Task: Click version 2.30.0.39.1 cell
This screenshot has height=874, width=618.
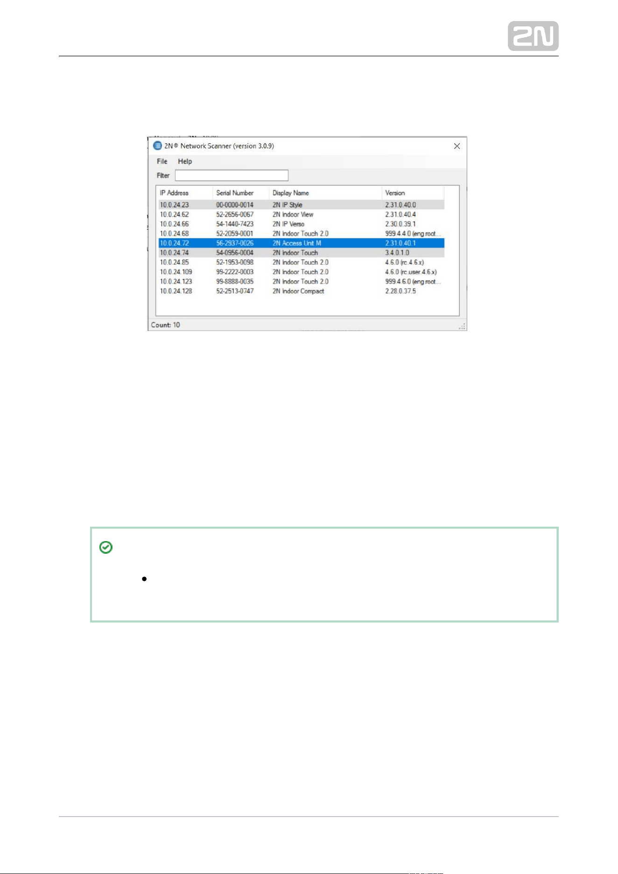Action: (x=400, y=224)
